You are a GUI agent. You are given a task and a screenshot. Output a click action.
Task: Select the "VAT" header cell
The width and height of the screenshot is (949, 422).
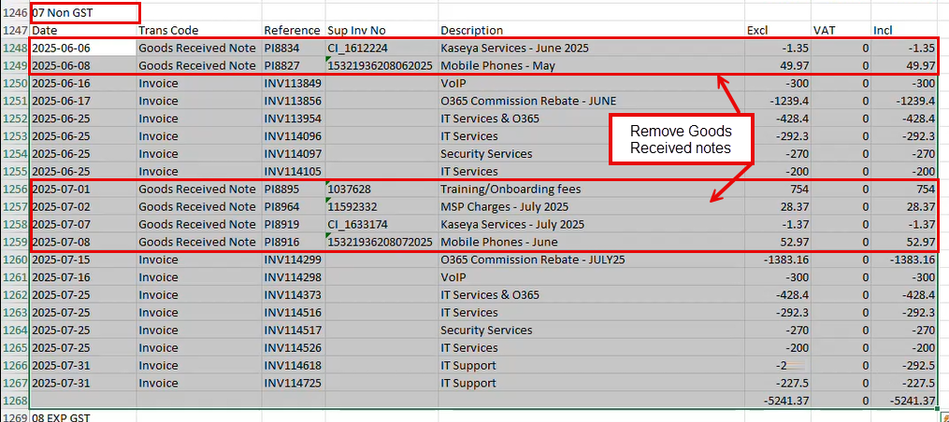click(x=825, y=31)
